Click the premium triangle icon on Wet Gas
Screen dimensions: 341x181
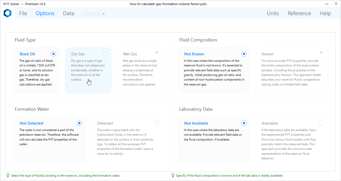point(157,53)
